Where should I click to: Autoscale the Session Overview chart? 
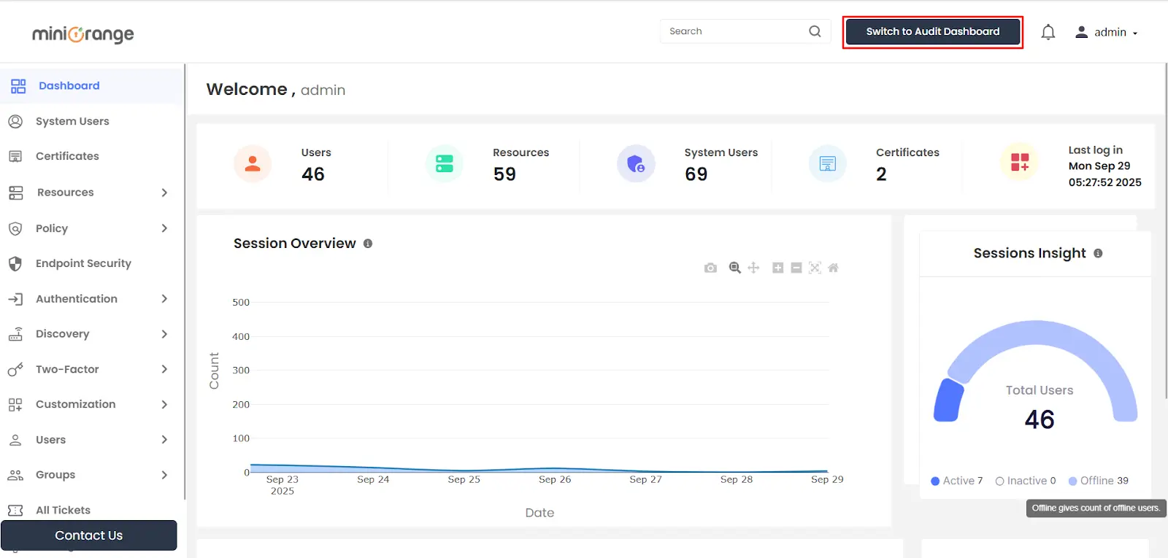(x=815, y=268)
